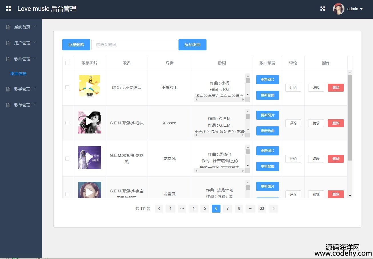The height and width of the screenshot is (259, 373).
Task: Click the admin avatar picture
Action: click(338, 9)
